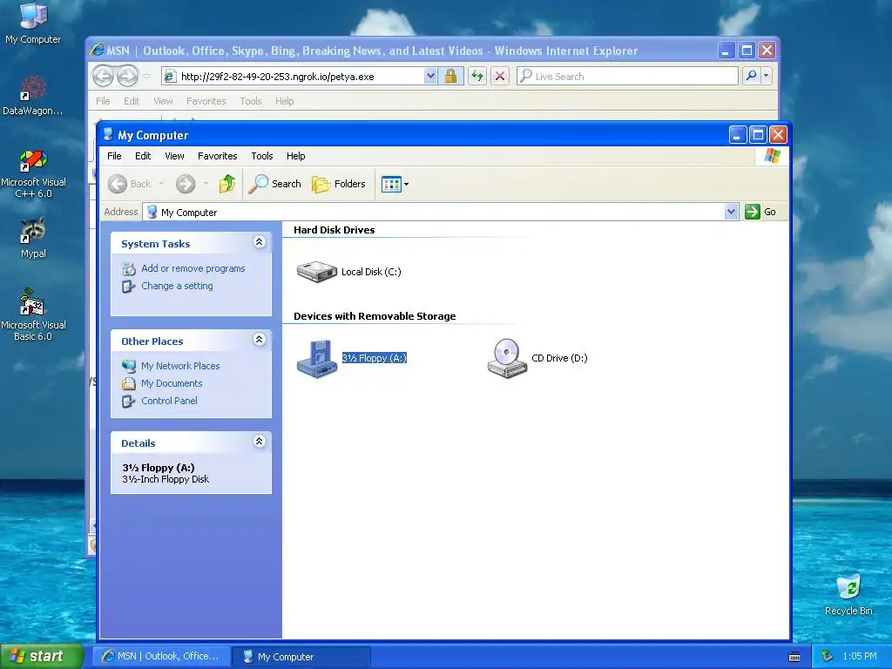Screen dimensions: 892x669
Task: Click the Stop icon in Internet Explorer
Action: pos(499,77)
